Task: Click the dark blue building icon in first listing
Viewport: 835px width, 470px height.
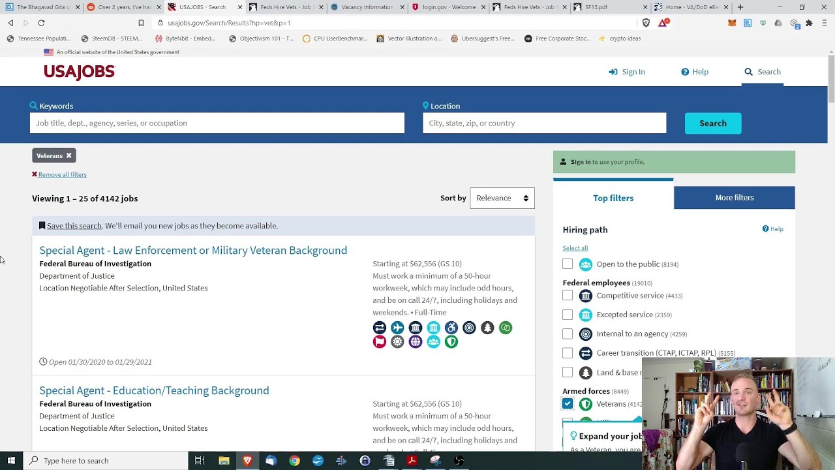Action: tap(416, 328)
